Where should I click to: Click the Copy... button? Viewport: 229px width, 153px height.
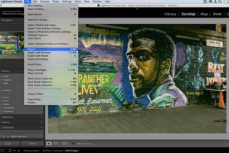(x=10, y=144)
